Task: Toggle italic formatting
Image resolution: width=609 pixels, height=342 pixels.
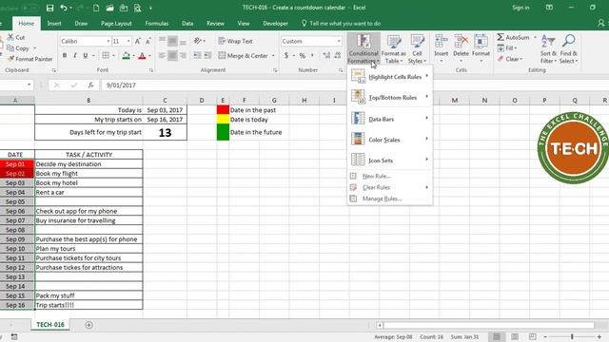Action: (74, 55)
